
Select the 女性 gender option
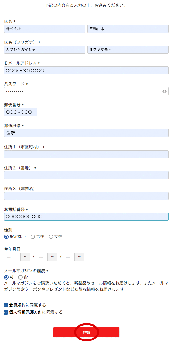[51, 236]
